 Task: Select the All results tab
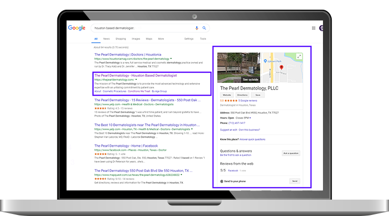pyautogui.click(x=96, y=39)
